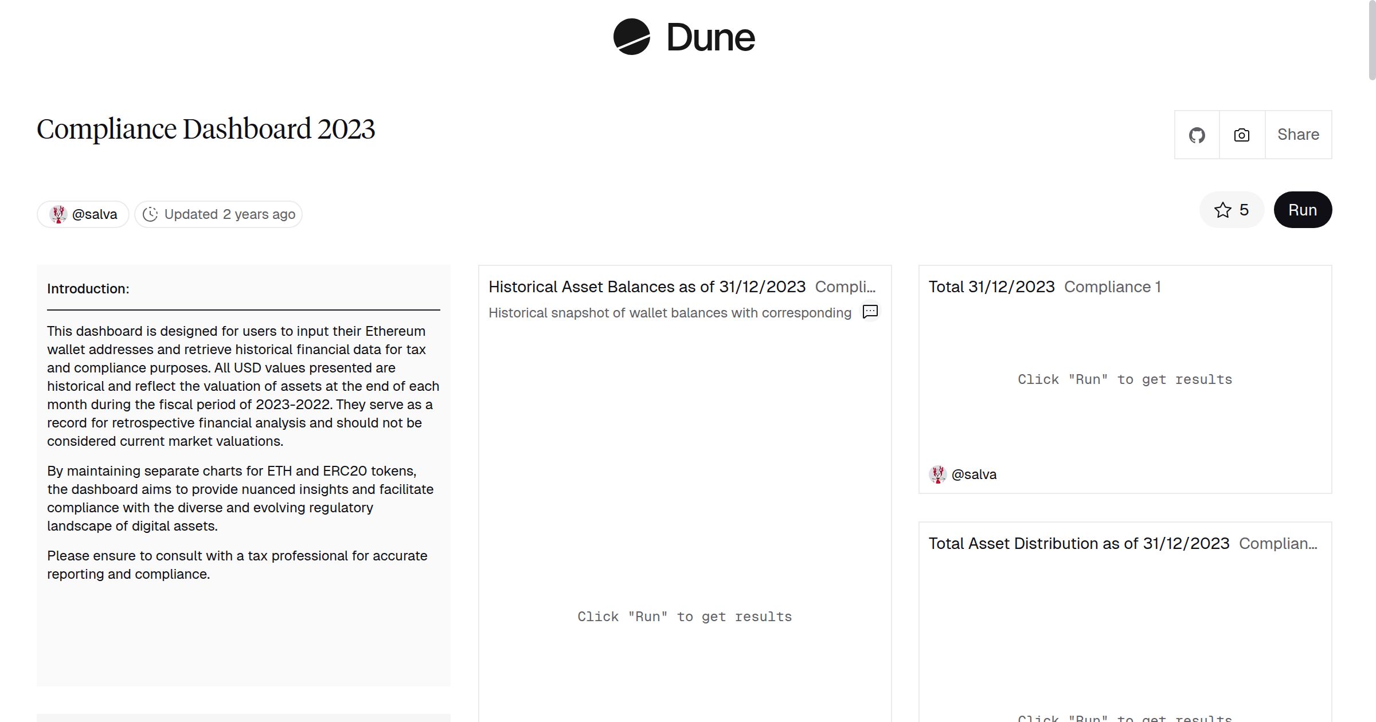Click the Share button
This screenshot has width=1376, height=722.
tap(1298, 134)
